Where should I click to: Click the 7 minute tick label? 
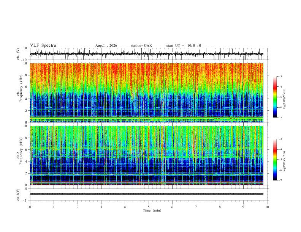pos(196,207)
